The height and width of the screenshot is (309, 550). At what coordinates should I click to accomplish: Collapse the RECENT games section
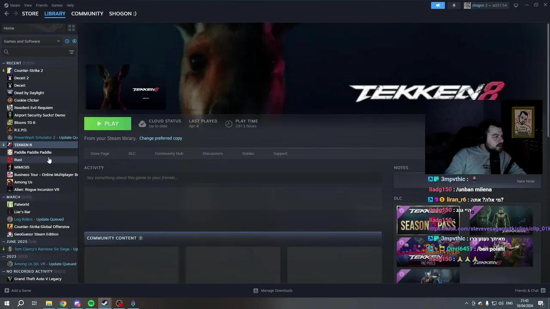click(3, 63)
